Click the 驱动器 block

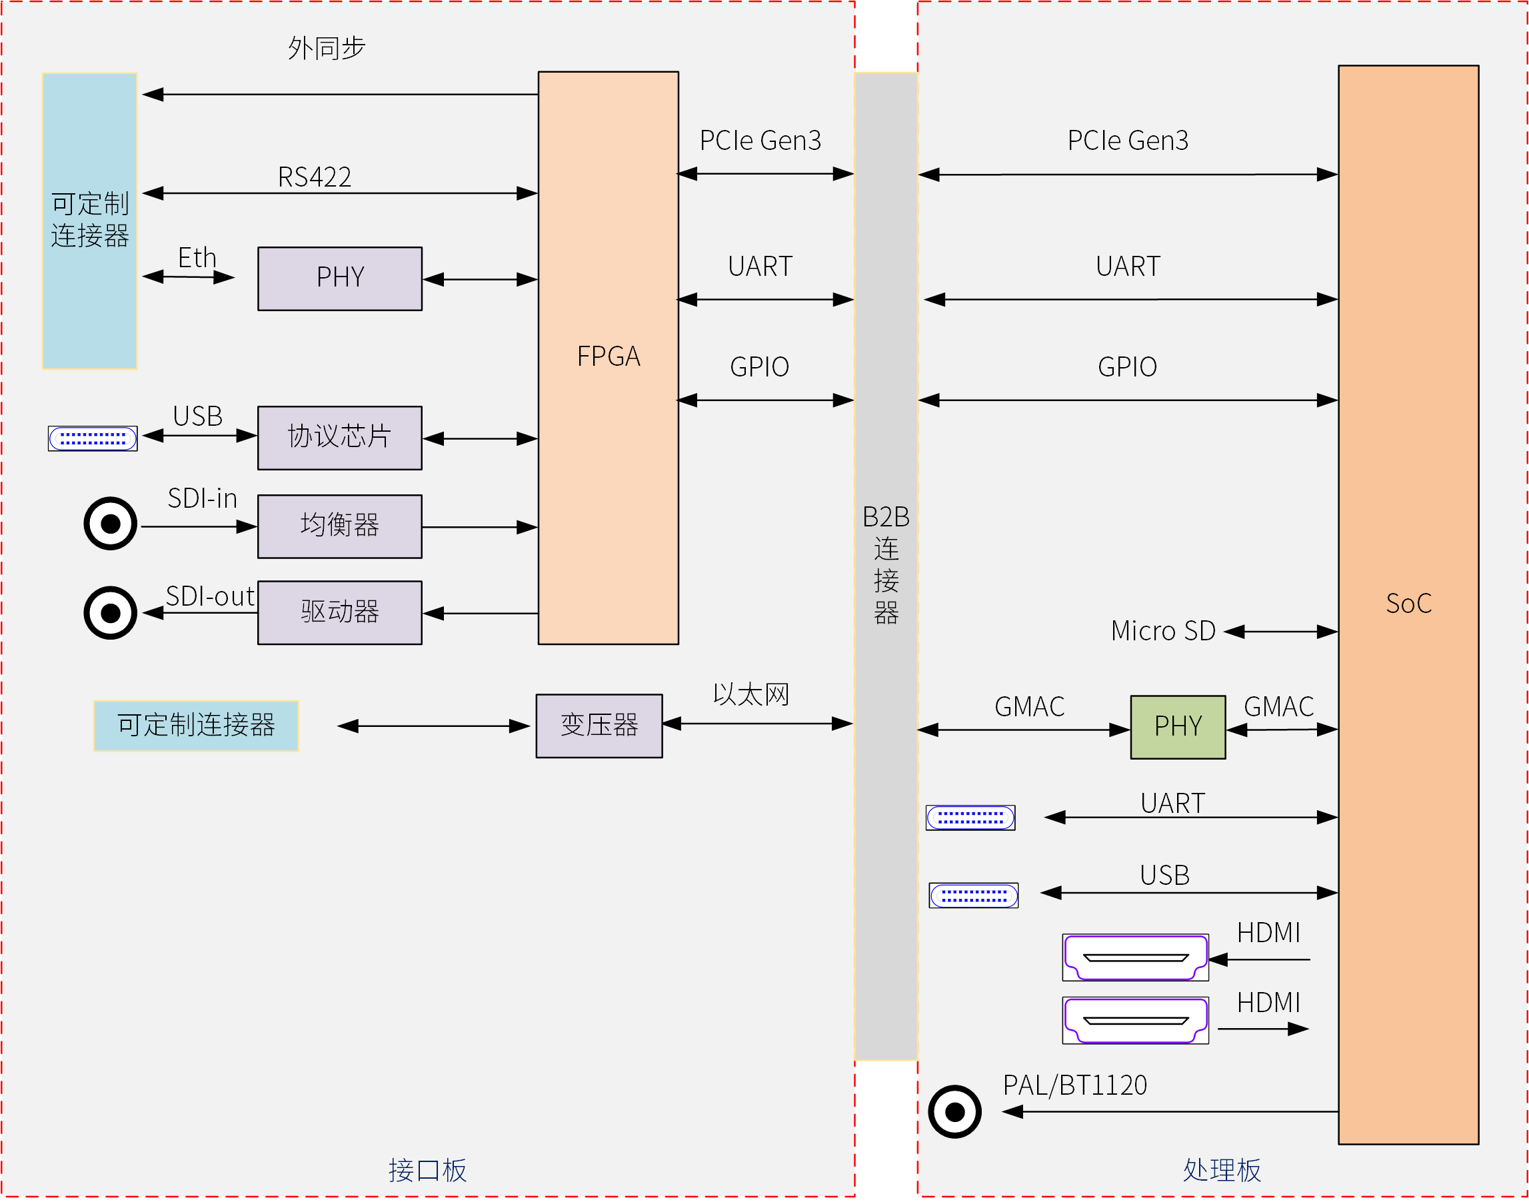coord(340,612)
